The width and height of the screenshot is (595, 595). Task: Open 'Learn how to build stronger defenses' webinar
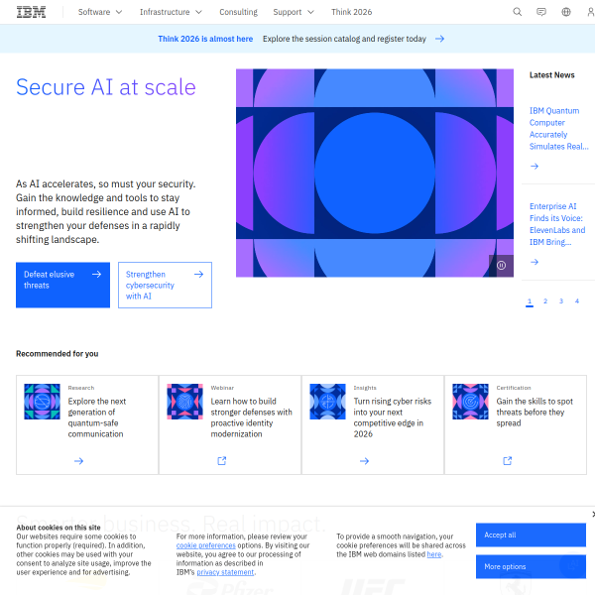pos(251,417)
